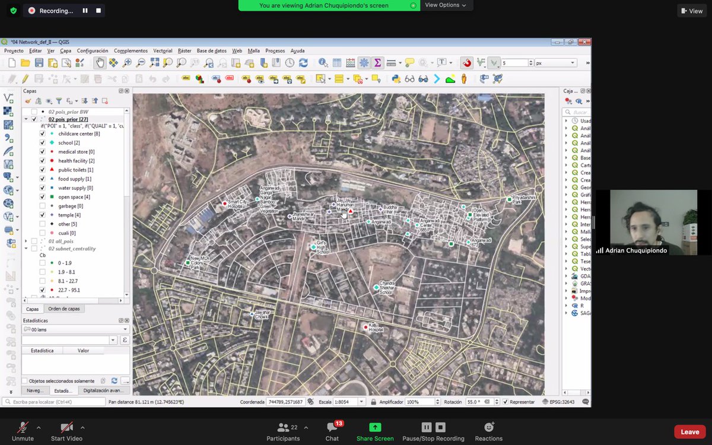The image size is (712, 445).
Task: Click the Zoom Full extent icon
Action: click(154, 63)
